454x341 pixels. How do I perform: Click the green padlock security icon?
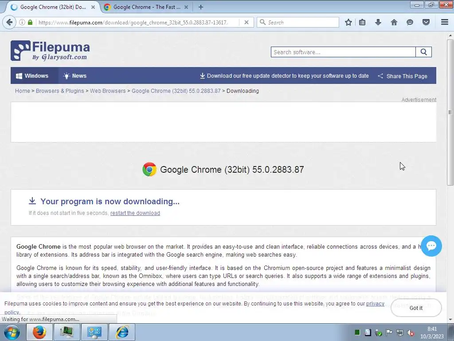tap(30, 22)
